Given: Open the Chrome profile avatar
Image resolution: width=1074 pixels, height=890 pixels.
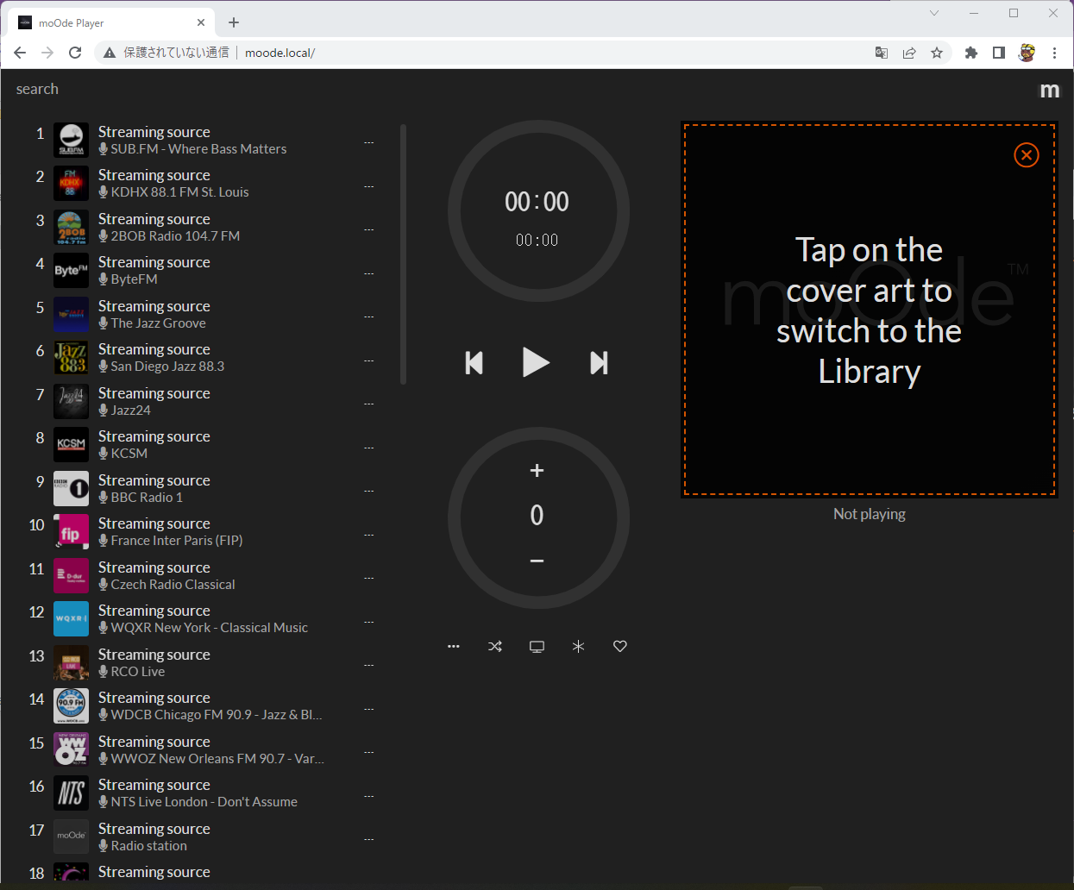Looking at the screenshot, I should tap(1027, 53).
